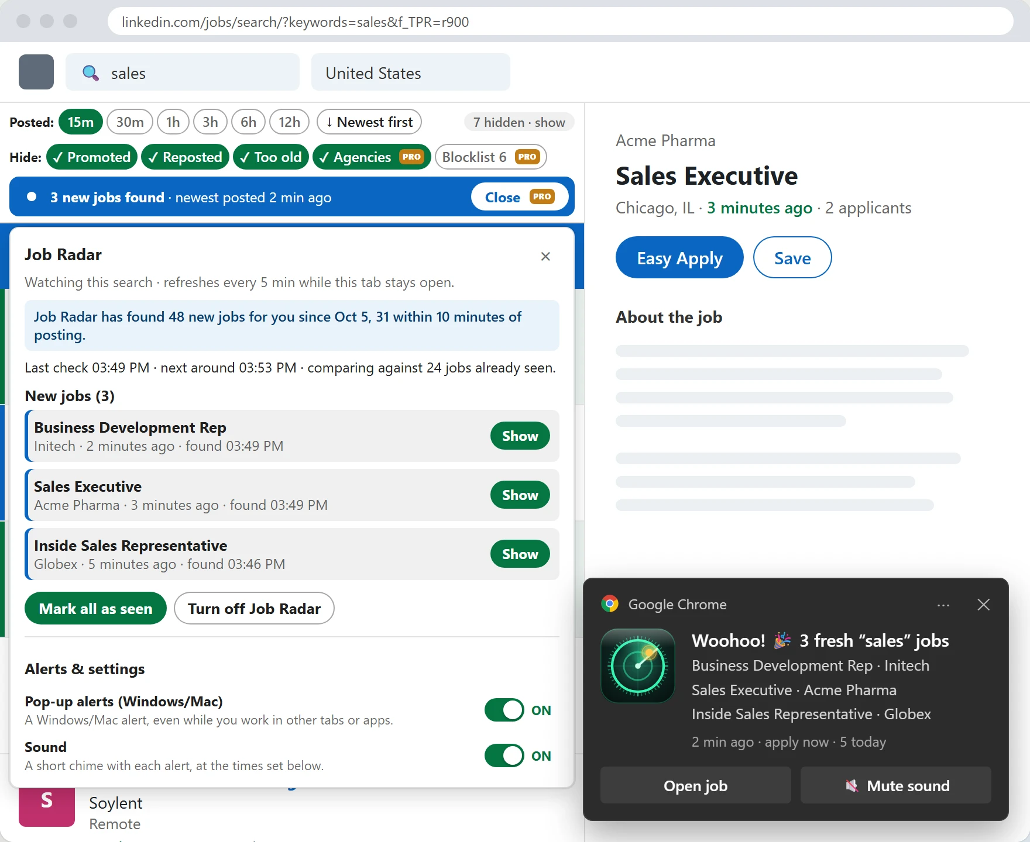Click the Google Chrome logo in notification
The image size is (1030, 842).
click(610, 604)
